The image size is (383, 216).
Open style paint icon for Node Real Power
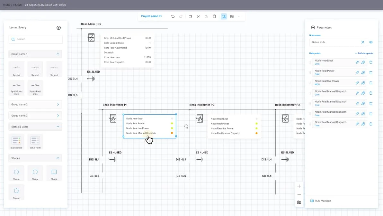click(363, 73)
